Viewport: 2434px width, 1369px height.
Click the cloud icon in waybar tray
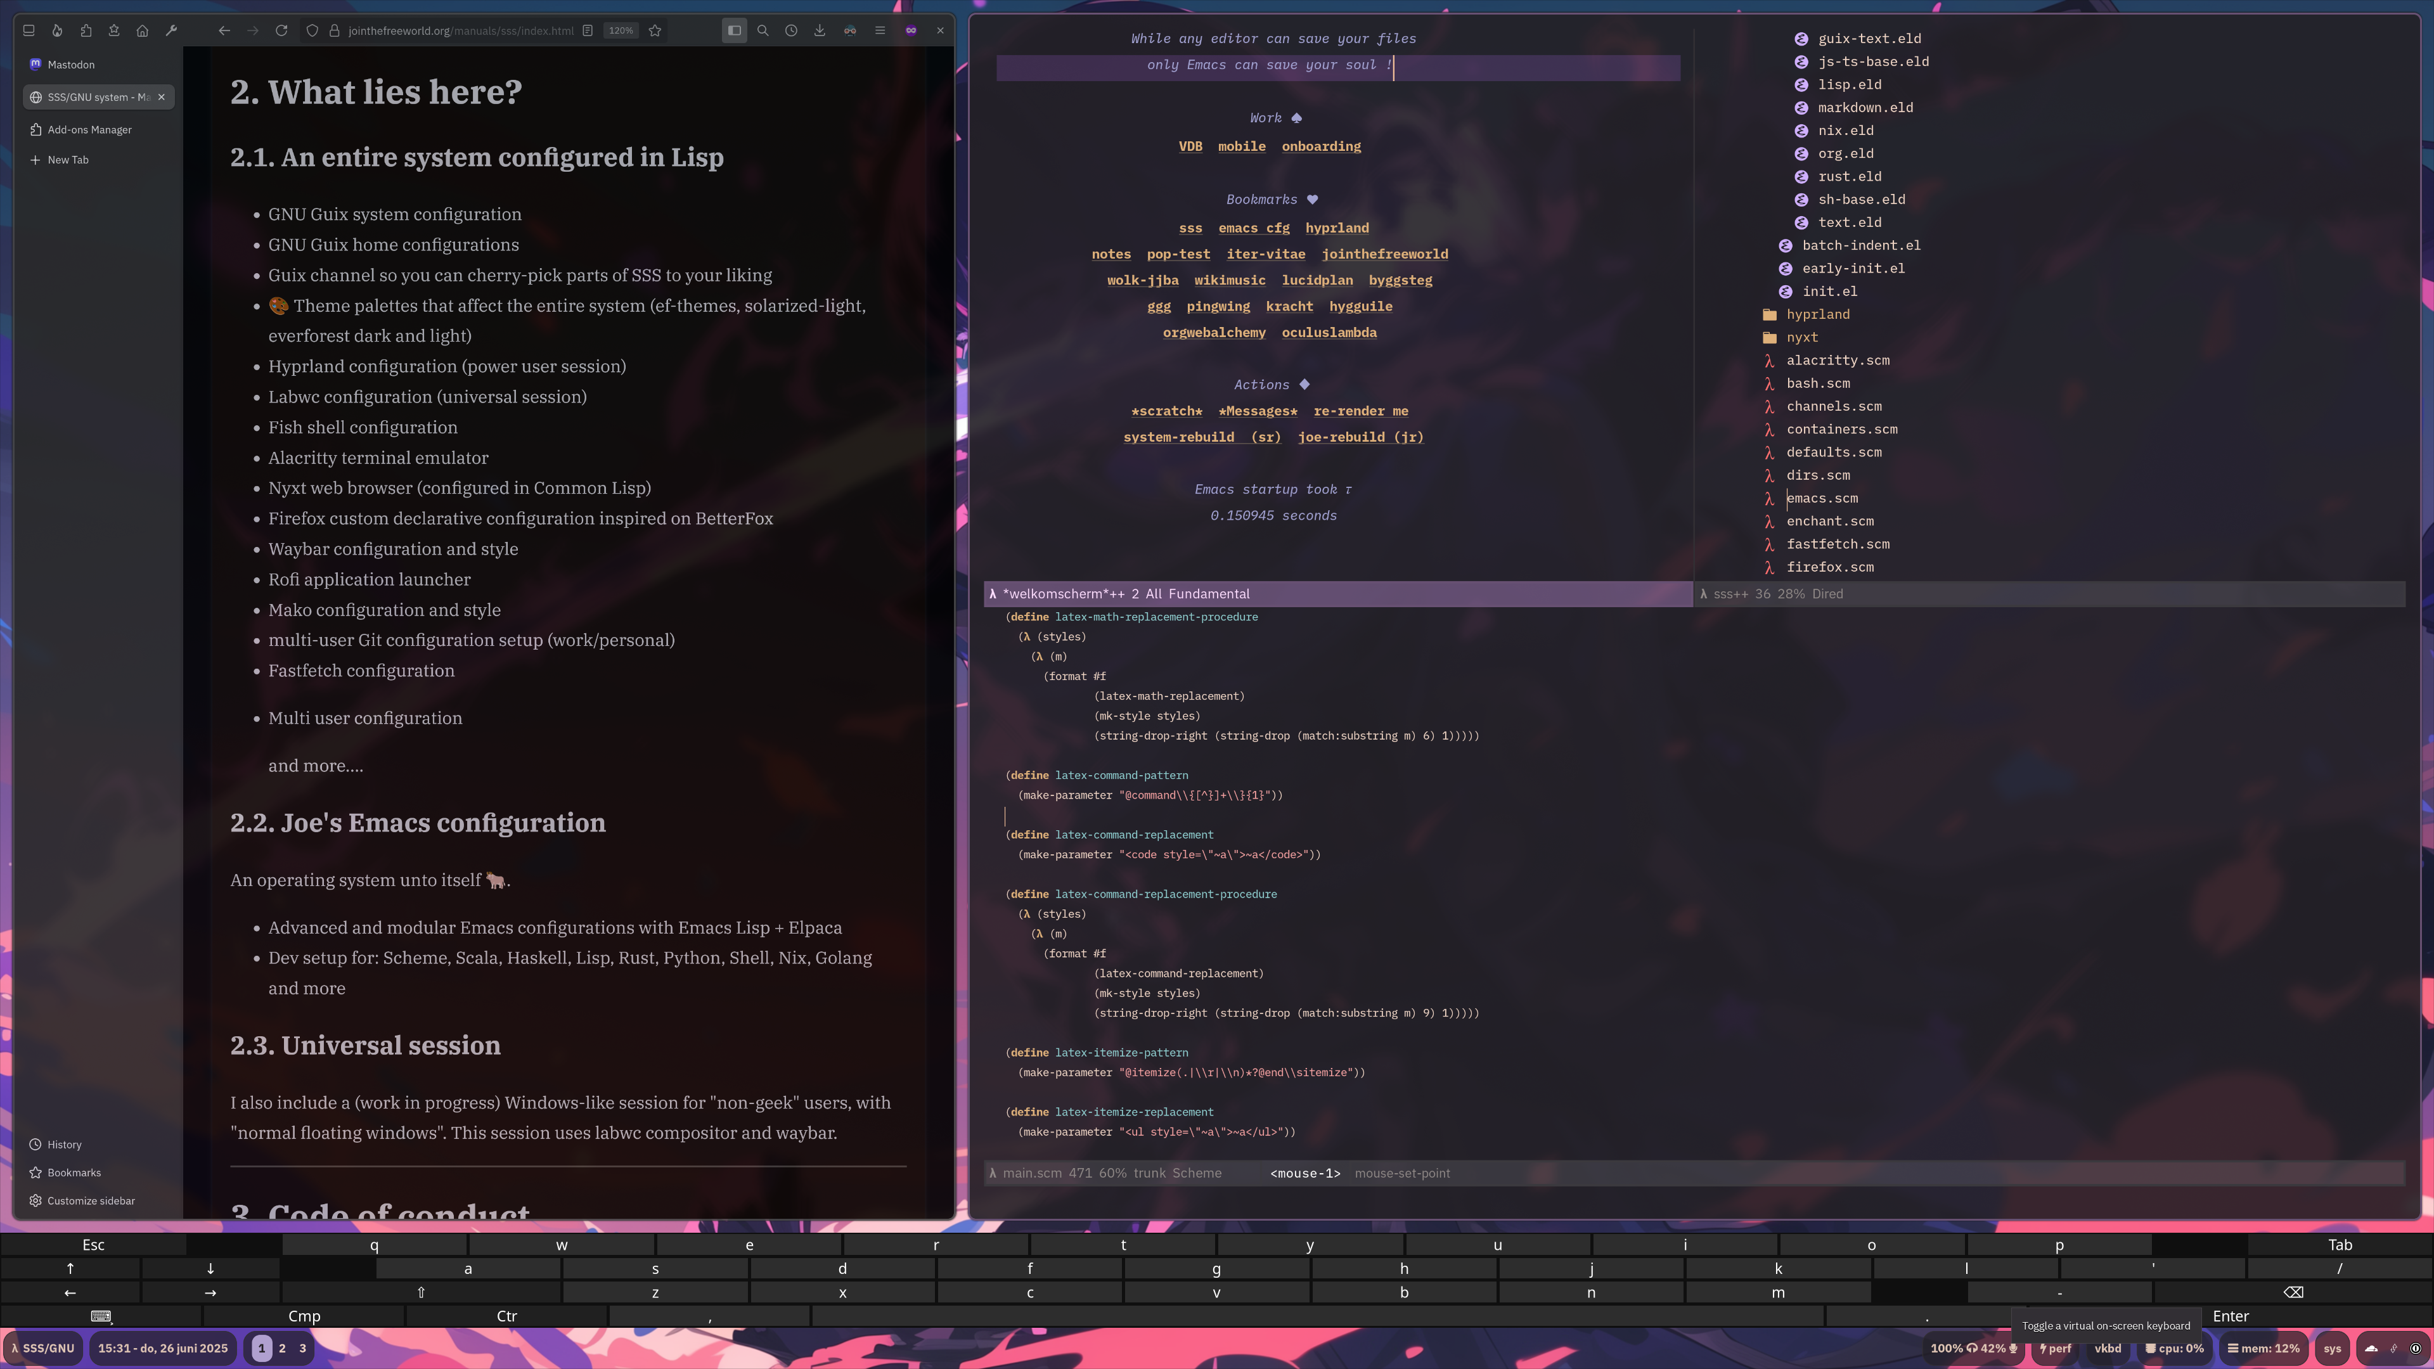2371,1348
